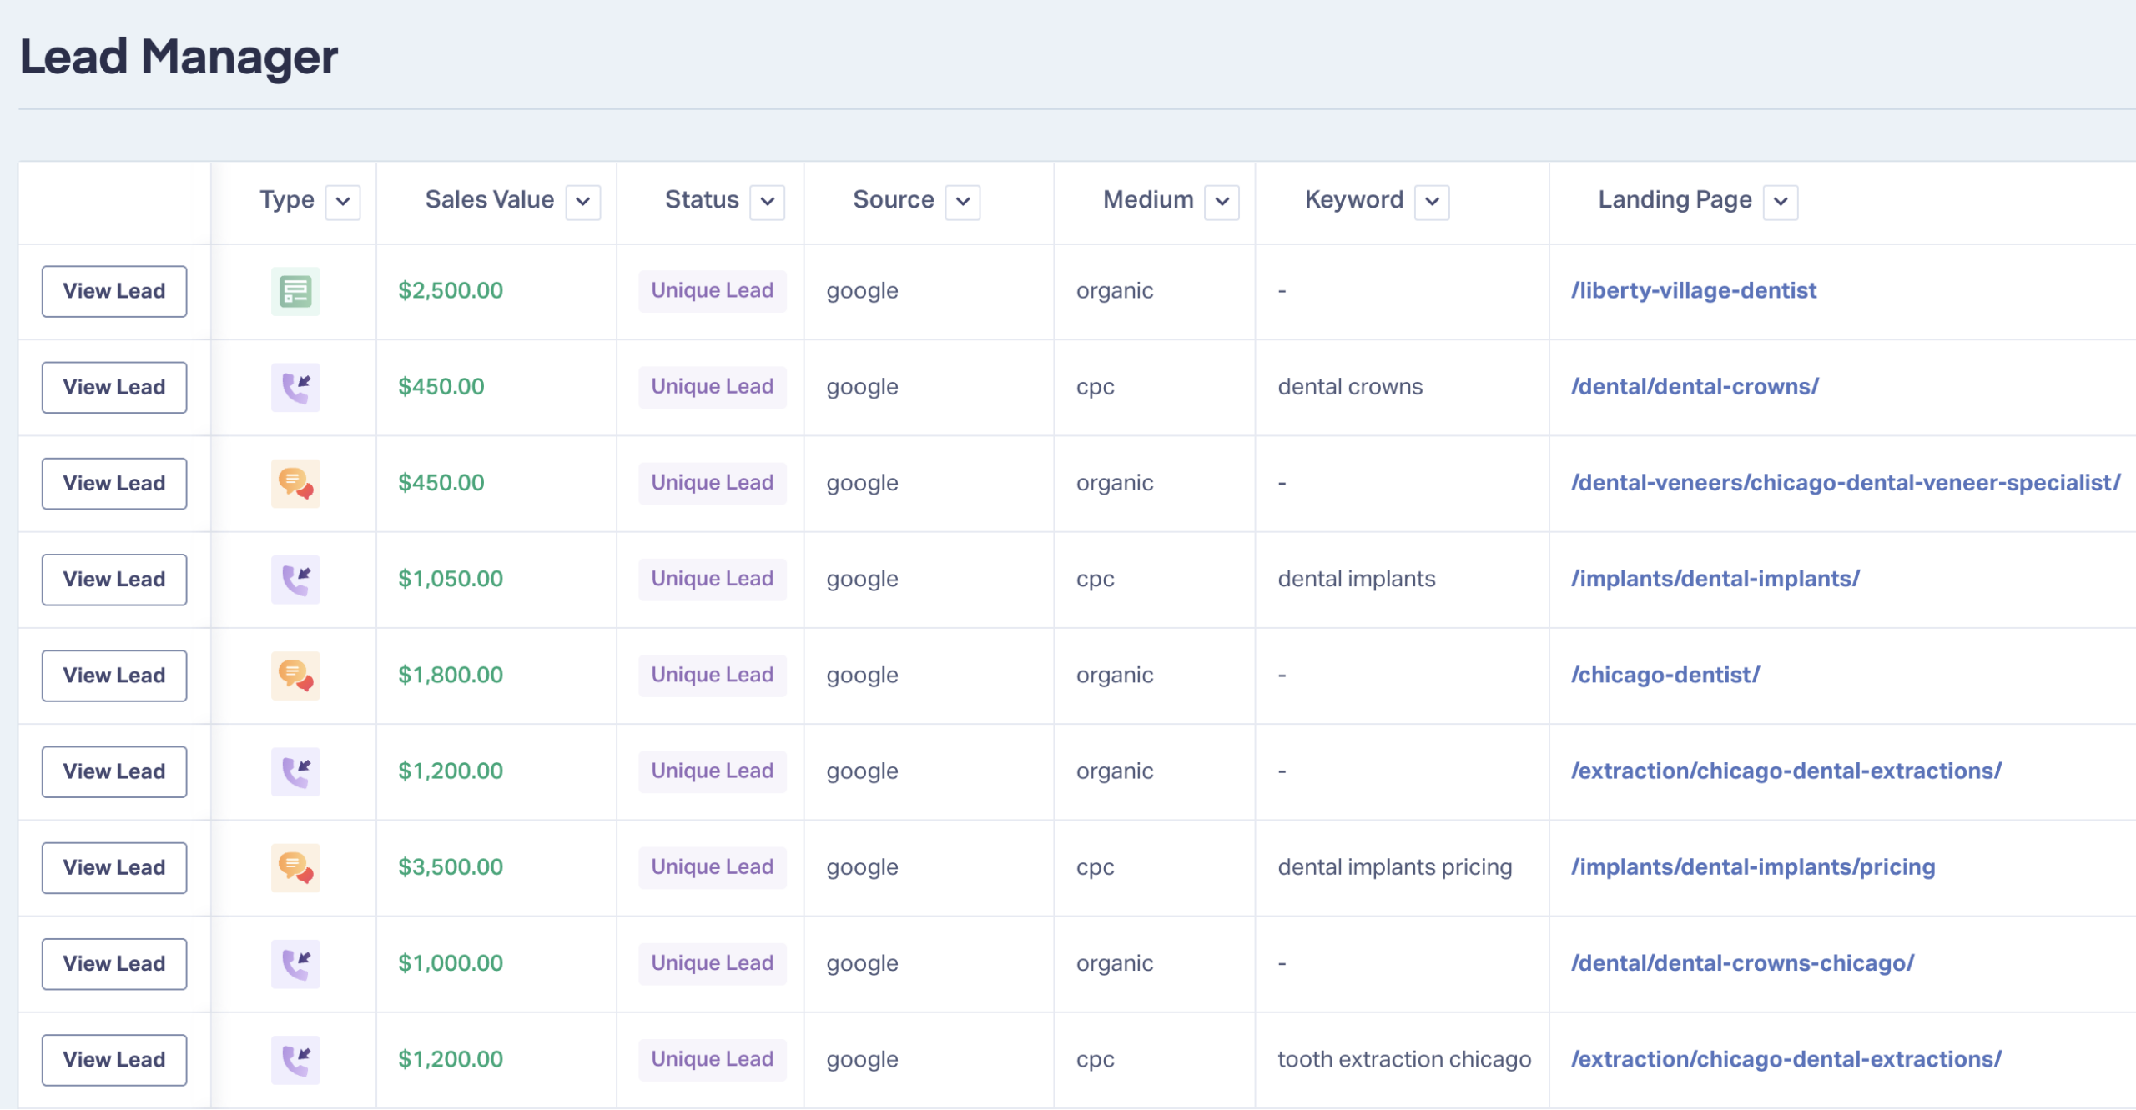Click the phone call icon for dental implants lead

295,580
